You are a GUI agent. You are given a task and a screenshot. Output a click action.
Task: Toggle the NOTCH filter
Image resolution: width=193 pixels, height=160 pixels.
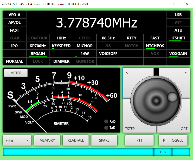click(132, 46)
